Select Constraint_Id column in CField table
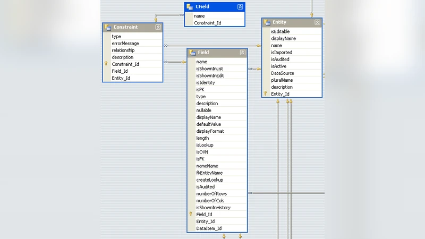Screen dimensions: 425x239 coord(208,23)
